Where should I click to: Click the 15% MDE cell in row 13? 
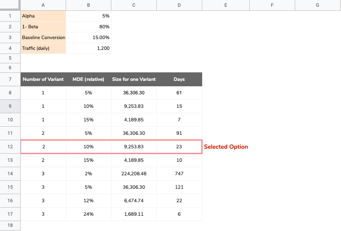coord(89,160)
